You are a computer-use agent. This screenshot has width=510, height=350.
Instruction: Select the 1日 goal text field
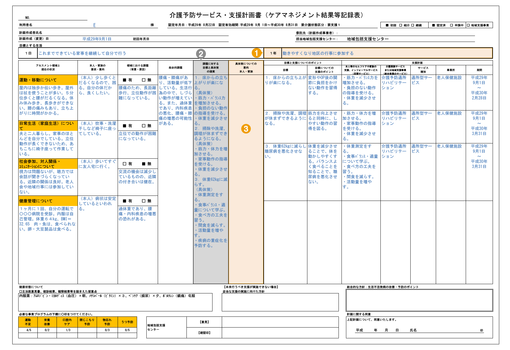click(x=150, y=53)
